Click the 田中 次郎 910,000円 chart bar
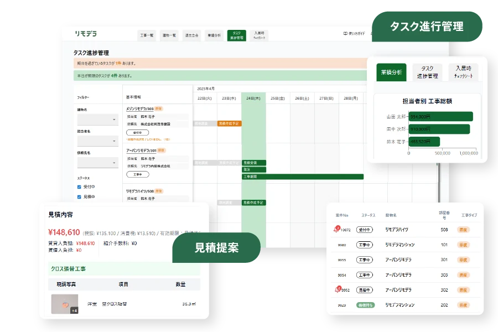Screen dimensions: 498x332 coord(439,129)
